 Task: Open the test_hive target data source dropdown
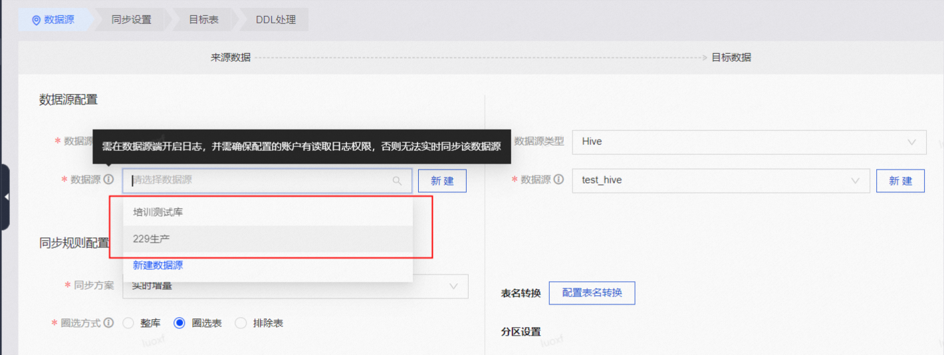point(721,180)
